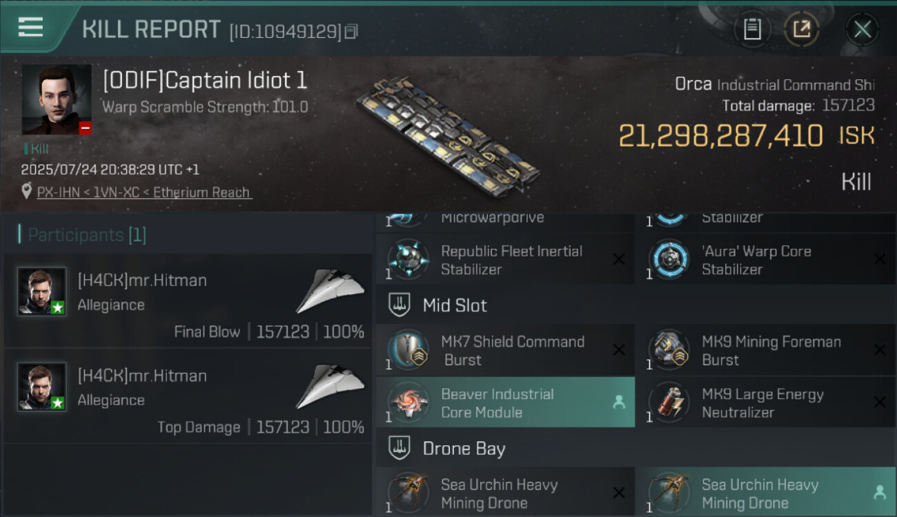Open mr.Hitman's Final Blow portrait
The height and width of the screenshot is (517, 897).
coord(42,292)
